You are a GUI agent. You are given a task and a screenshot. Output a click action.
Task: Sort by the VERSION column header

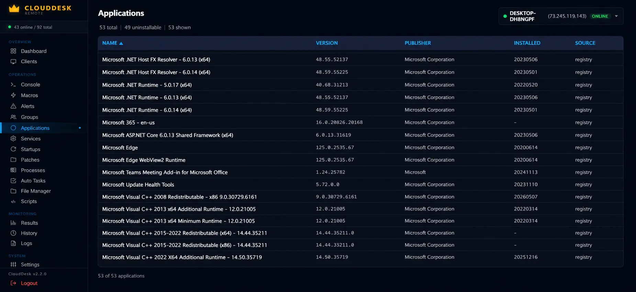327,43
